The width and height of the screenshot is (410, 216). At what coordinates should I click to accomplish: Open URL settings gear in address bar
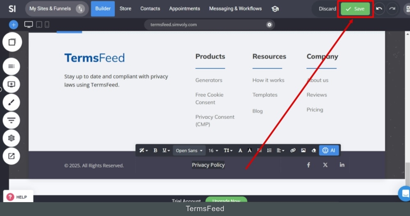269,25
